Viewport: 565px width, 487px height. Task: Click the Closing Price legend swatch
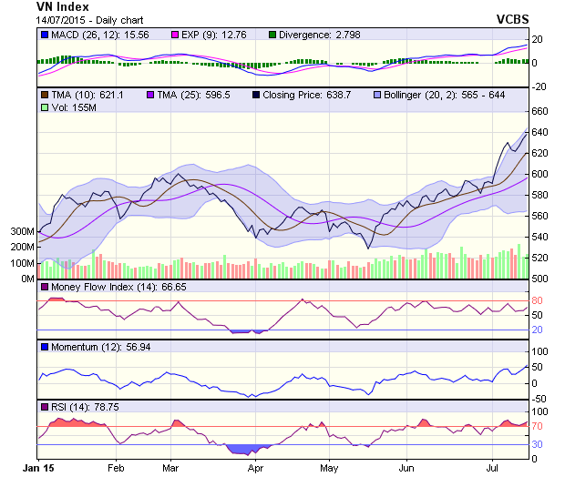[258, 95]
